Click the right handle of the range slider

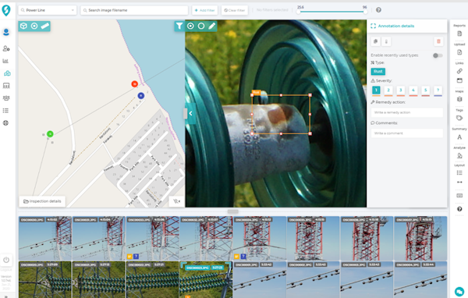tap(365, 12)
